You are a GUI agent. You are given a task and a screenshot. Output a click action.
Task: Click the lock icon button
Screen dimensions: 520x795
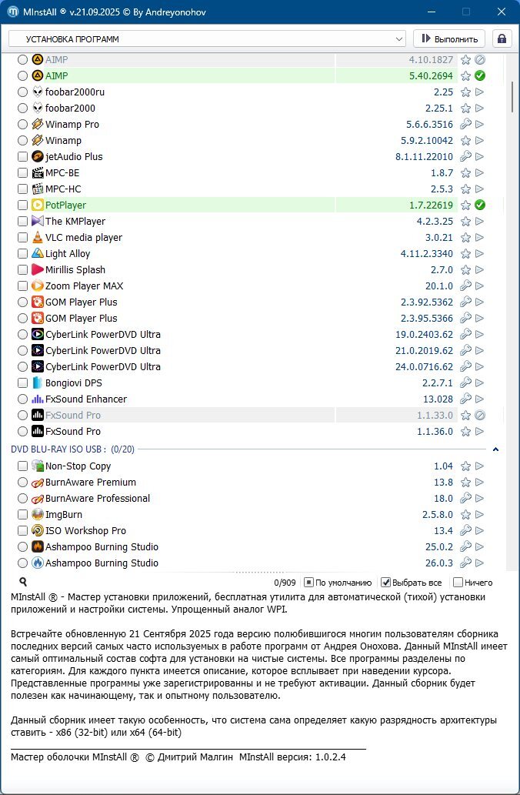pyautogui.click(x=502, y=38)
